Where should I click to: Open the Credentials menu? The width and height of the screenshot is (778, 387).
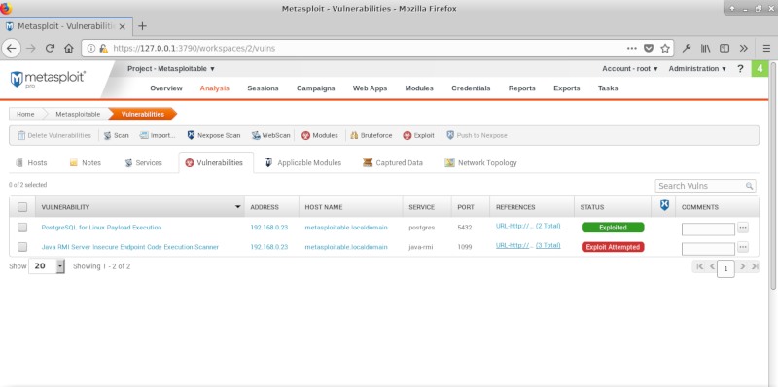tap(471, 88)
